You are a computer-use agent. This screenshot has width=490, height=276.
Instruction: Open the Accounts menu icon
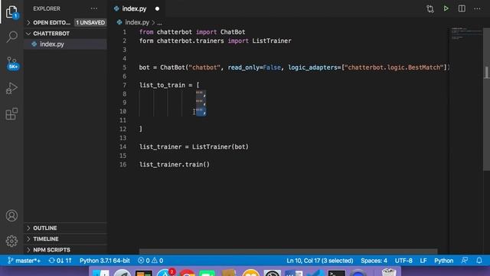pyautogui.click(x=11, y=215)
